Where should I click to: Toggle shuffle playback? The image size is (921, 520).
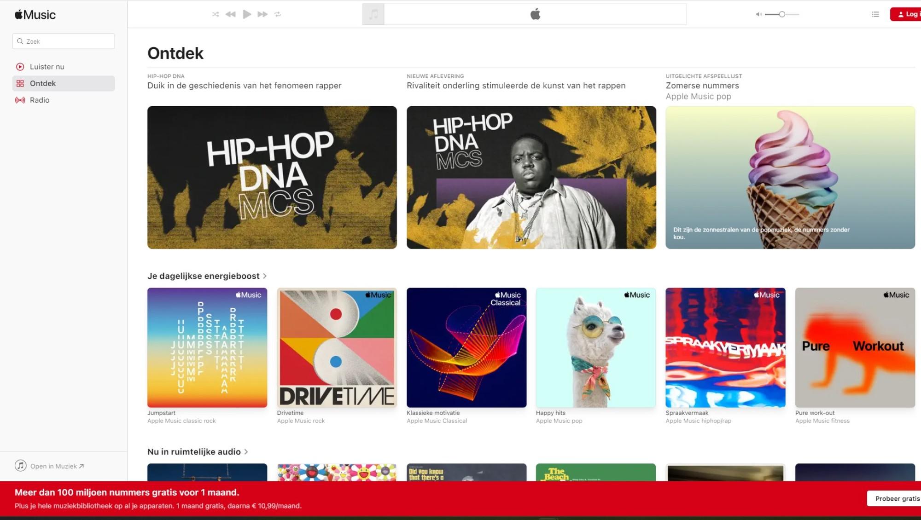216,14
